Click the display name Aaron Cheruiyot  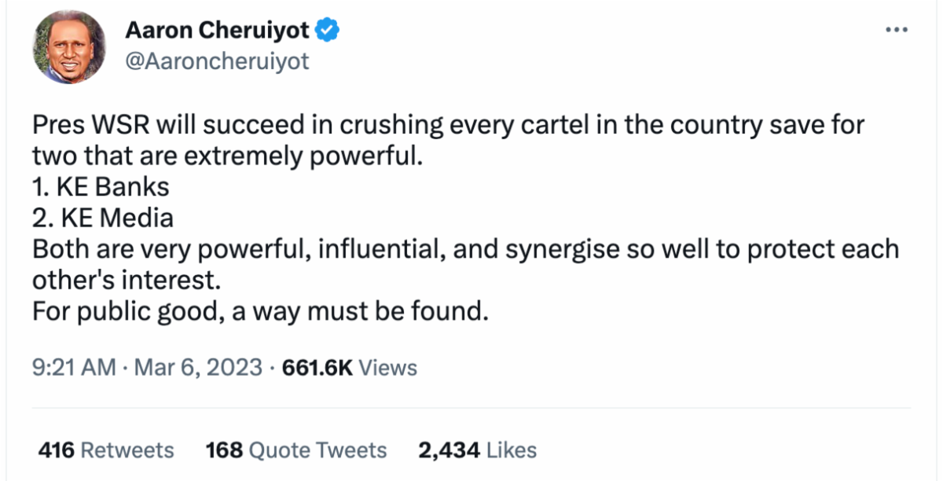pos(218,31)
